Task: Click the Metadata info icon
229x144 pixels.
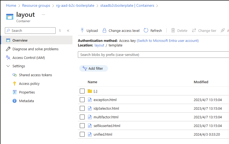Action: [15, 101]
